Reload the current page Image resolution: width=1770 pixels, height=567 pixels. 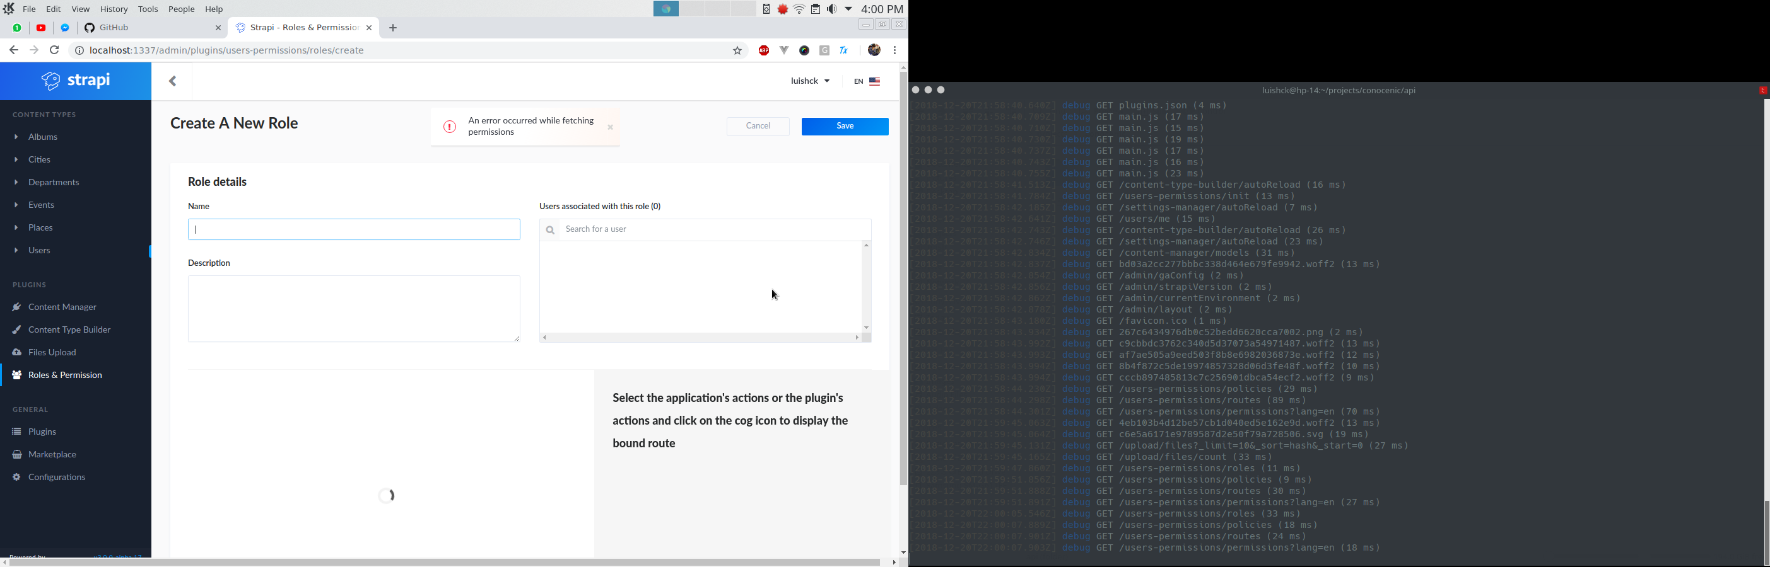click(55, 50)
